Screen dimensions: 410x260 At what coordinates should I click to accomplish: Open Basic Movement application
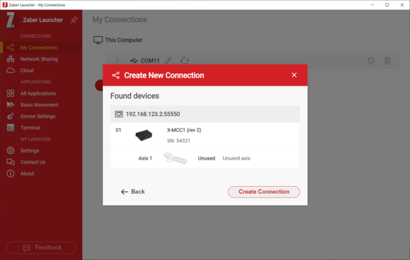[38, 105]
